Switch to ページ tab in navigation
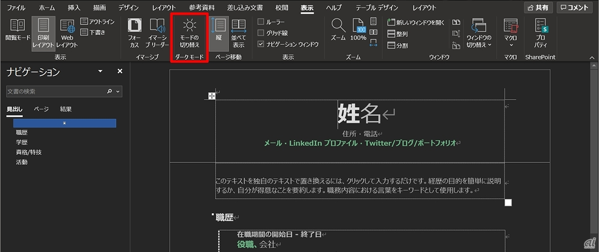 tap(41, 109)
